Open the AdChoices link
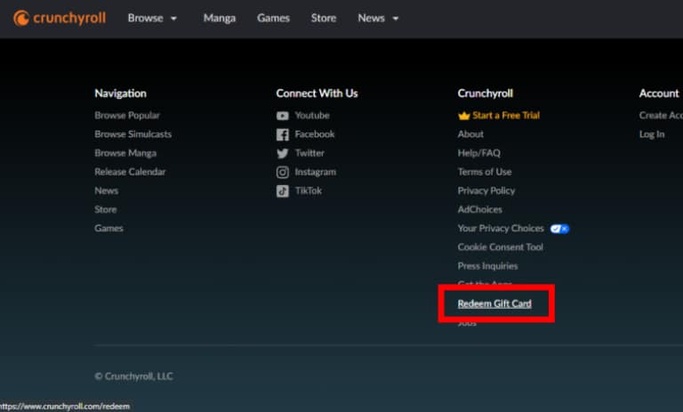 coord(479,209)
